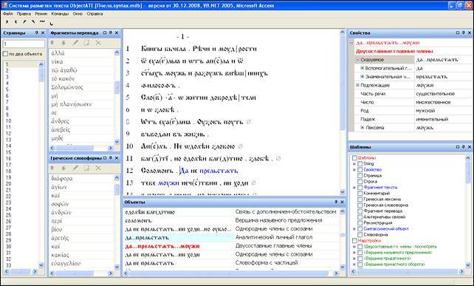Pin the Фрагменты перевода panel
Screen dimensions: 474x286
(x=111, y=33)
